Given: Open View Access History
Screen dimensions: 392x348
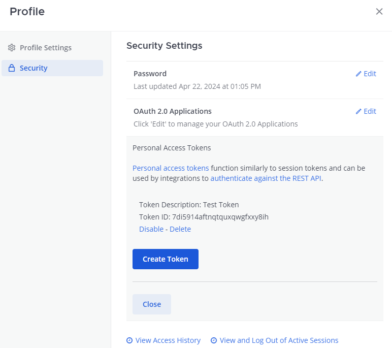Looking at the screenshot, I should point(168,340).
